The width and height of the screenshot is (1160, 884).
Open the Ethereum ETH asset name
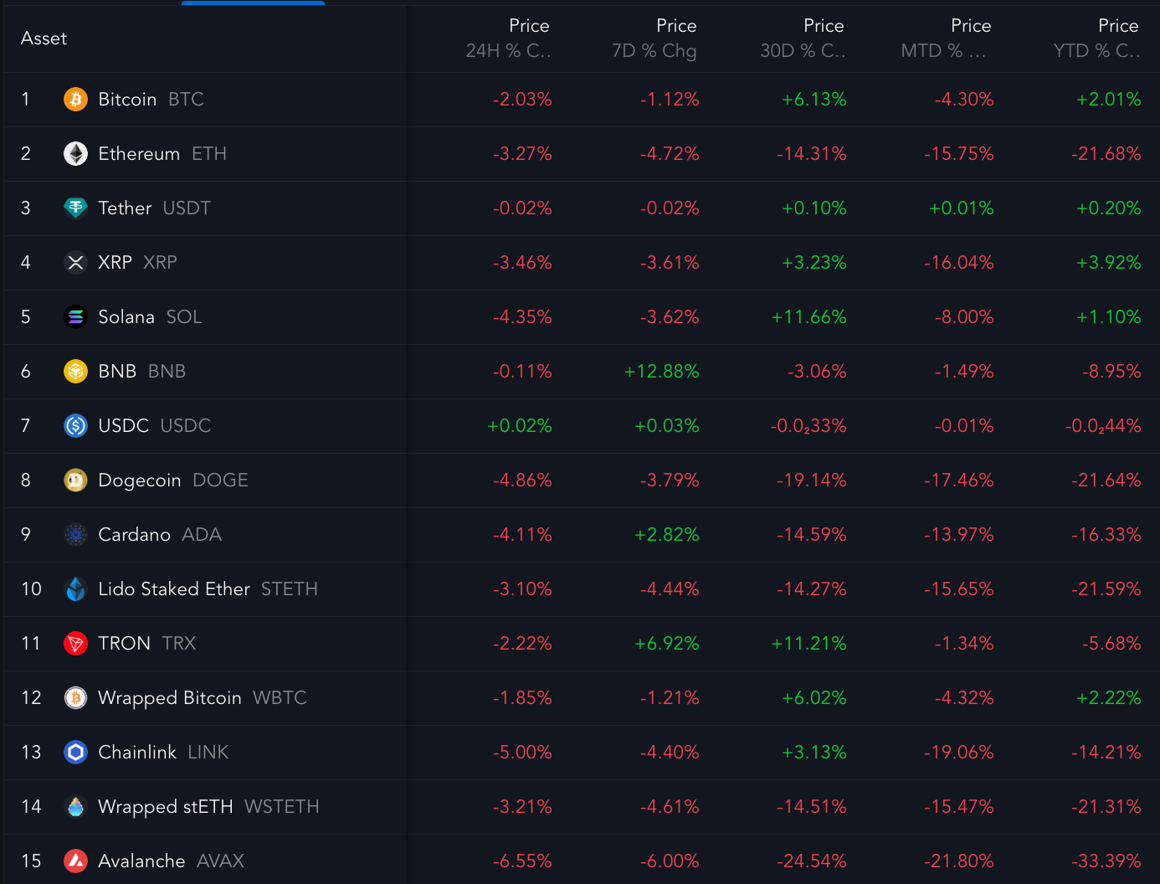tap(162, 154)
